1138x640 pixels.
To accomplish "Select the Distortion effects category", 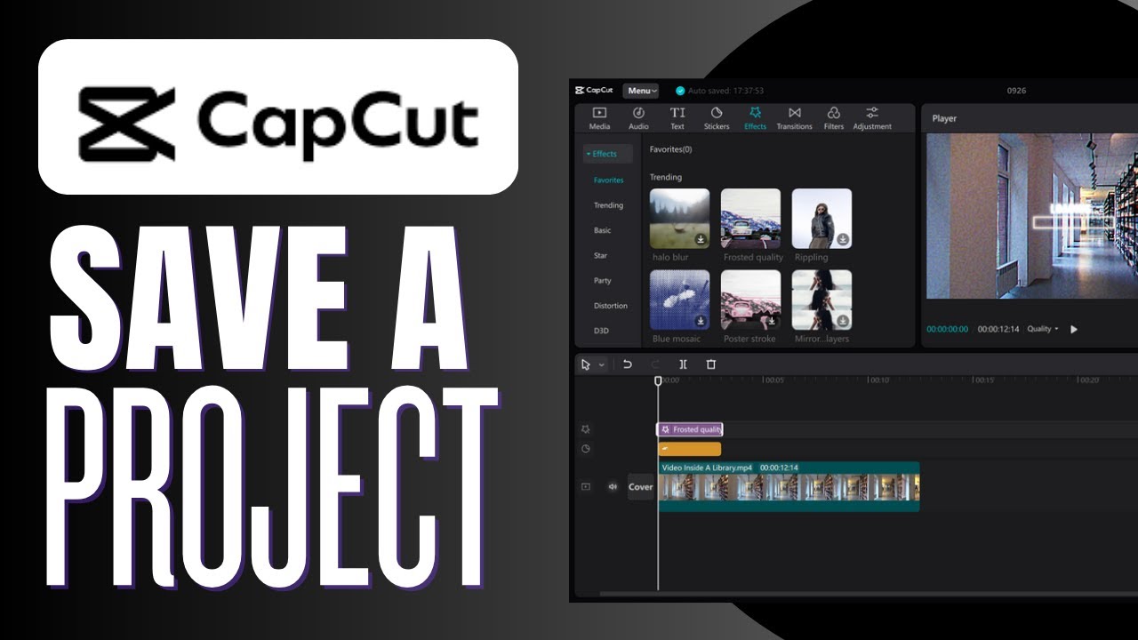I will [611, 305].
